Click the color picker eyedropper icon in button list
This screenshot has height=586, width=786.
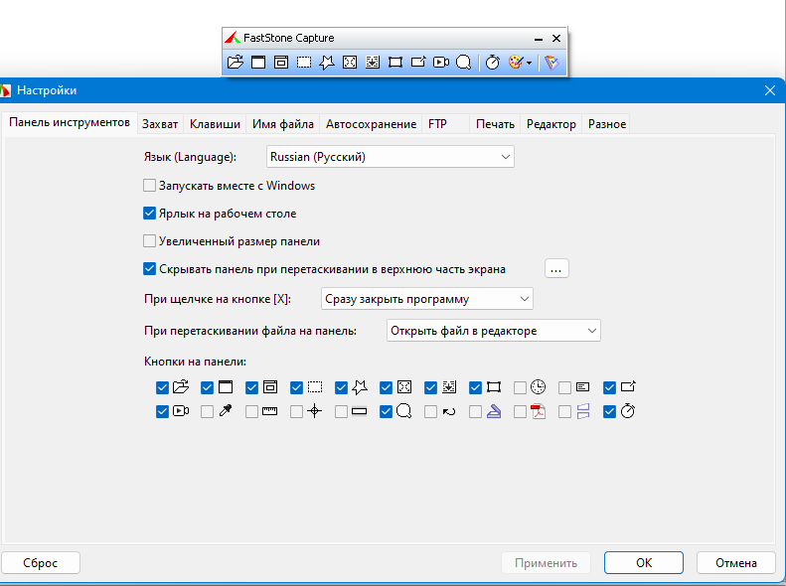tap(226, 411)
